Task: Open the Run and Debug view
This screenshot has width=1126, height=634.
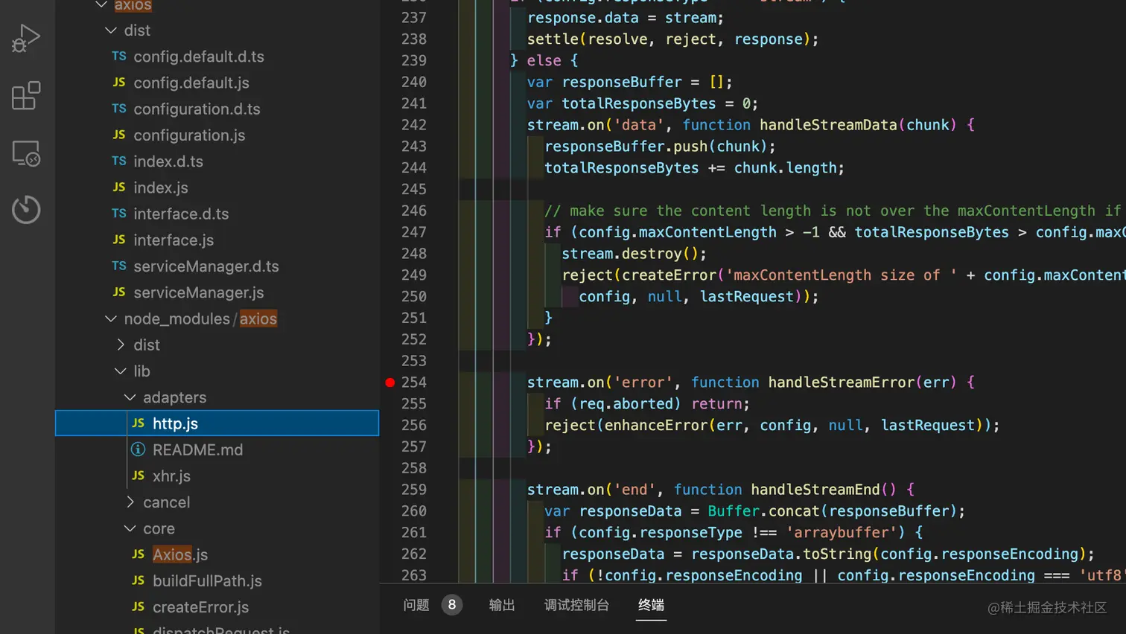Action: click(26, 39)
